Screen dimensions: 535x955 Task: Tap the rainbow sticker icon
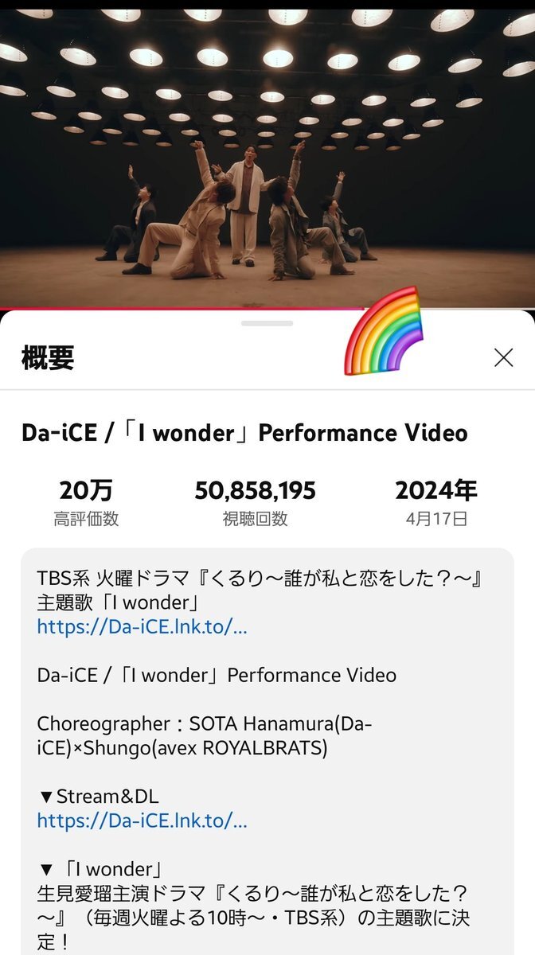tap(383, 331)
